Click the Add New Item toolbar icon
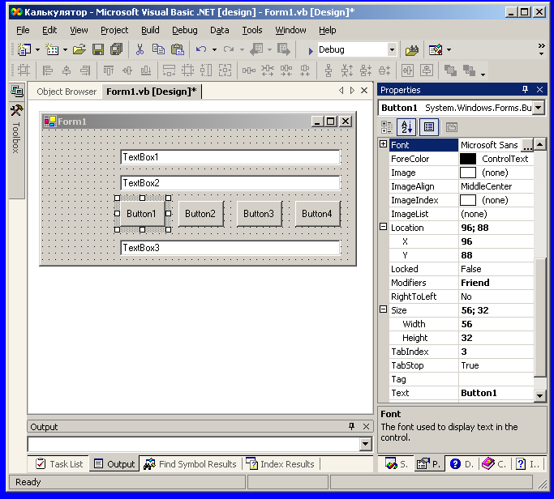Viewport: 554px width, 499px height. (52, 49)
